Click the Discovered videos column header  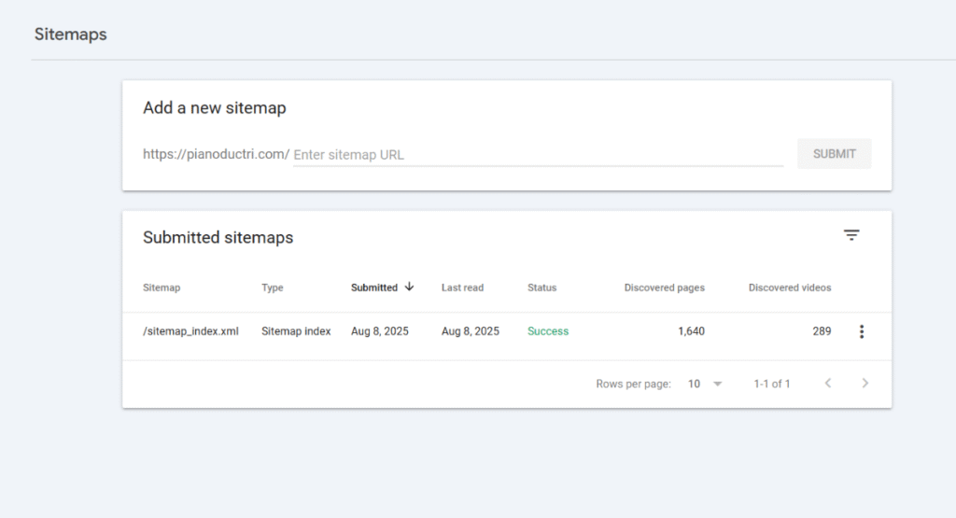(789, 287)
